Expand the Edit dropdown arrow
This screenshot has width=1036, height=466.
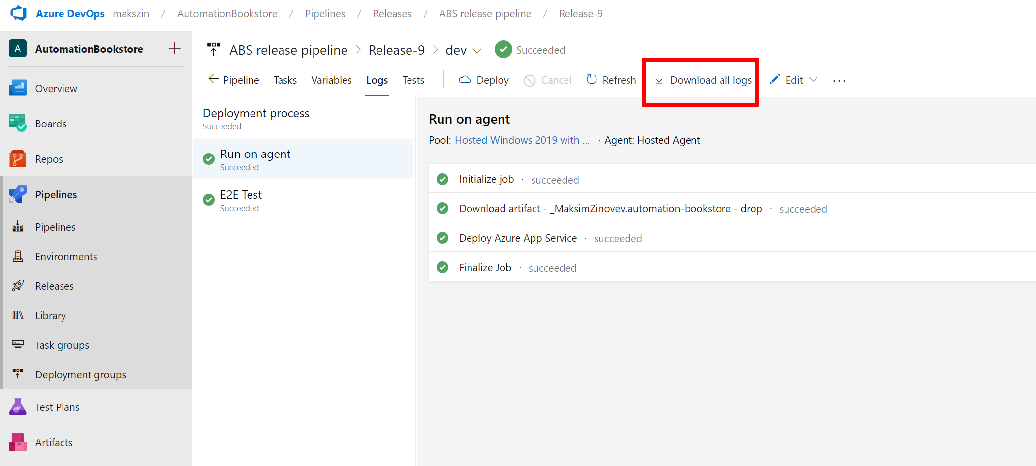[x=814, y=80]
